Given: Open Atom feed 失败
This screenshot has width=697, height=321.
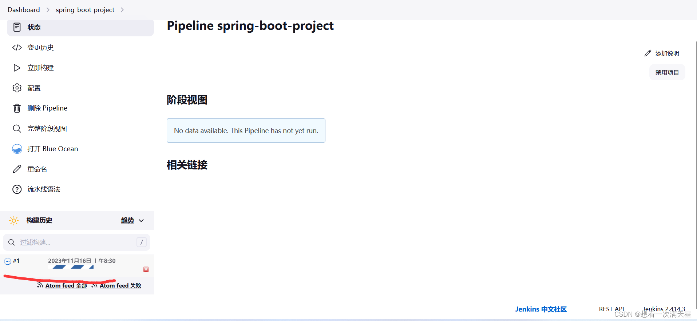Looking at the screenshot, I should point(120,286).
